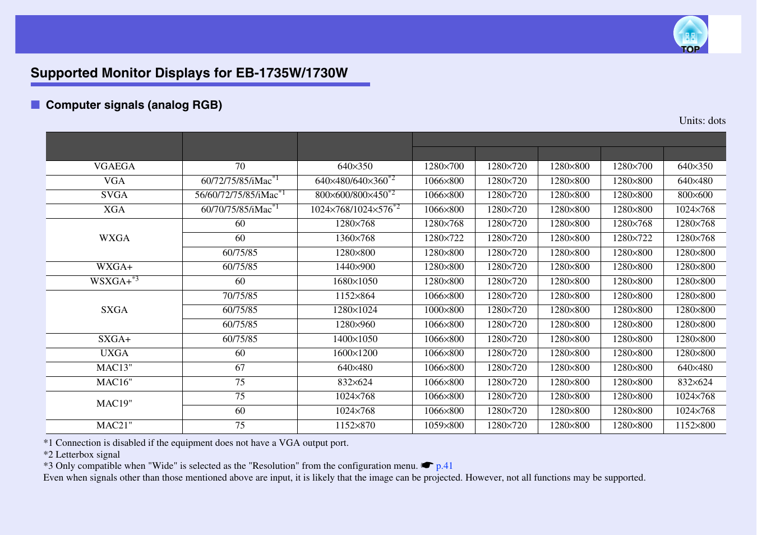Click the '56/60/72/75/85/iMac' refresh rate cell
757x535 pixels.
(240, 195)
